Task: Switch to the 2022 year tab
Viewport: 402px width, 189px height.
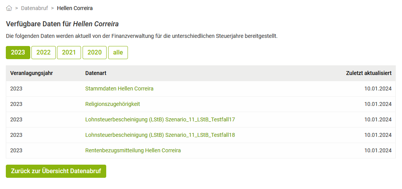Action: 43,53
